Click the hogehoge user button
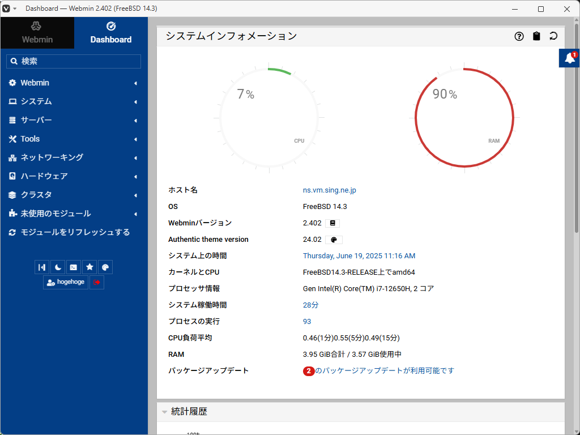 66,282
